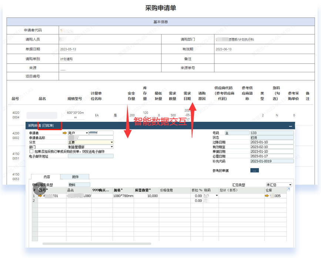
Task: Click the horizontal scrollbar below the grid
Action: (96, 244)
